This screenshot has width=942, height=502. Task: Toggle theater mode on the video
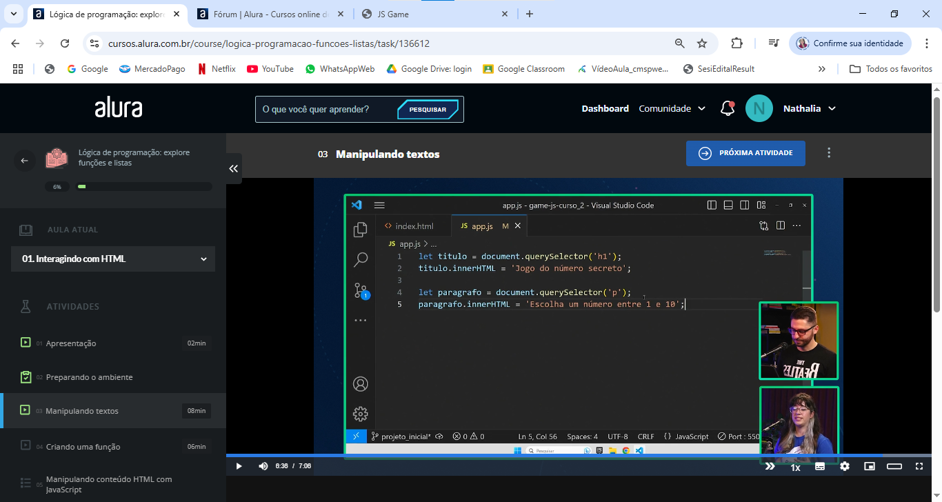point(894,466)
